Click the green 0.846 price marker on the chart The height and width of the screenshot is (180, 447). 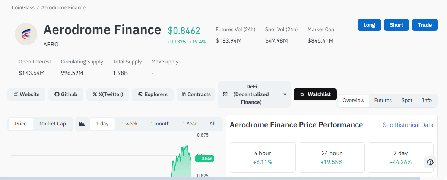204,158
